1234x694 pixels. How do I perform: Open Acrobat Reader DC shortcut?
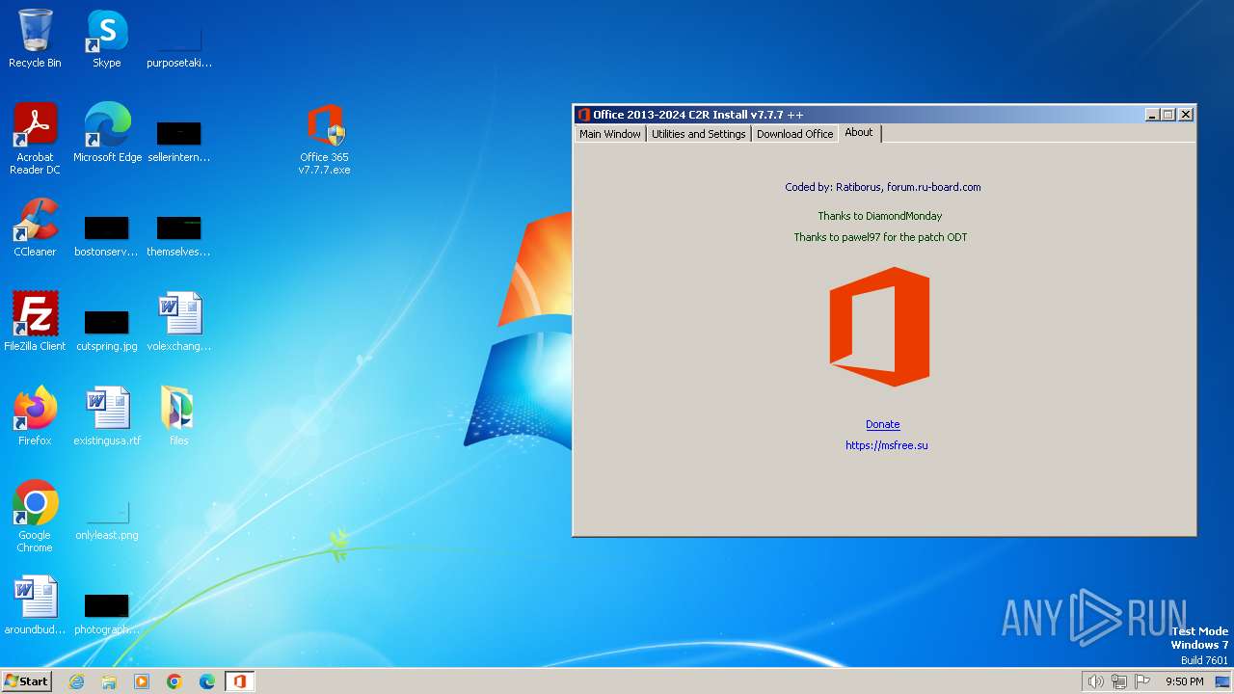(35, 139)
